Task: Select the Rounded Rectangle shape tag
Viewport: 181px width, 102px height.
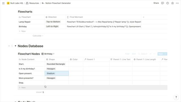Action: (56, 64)
